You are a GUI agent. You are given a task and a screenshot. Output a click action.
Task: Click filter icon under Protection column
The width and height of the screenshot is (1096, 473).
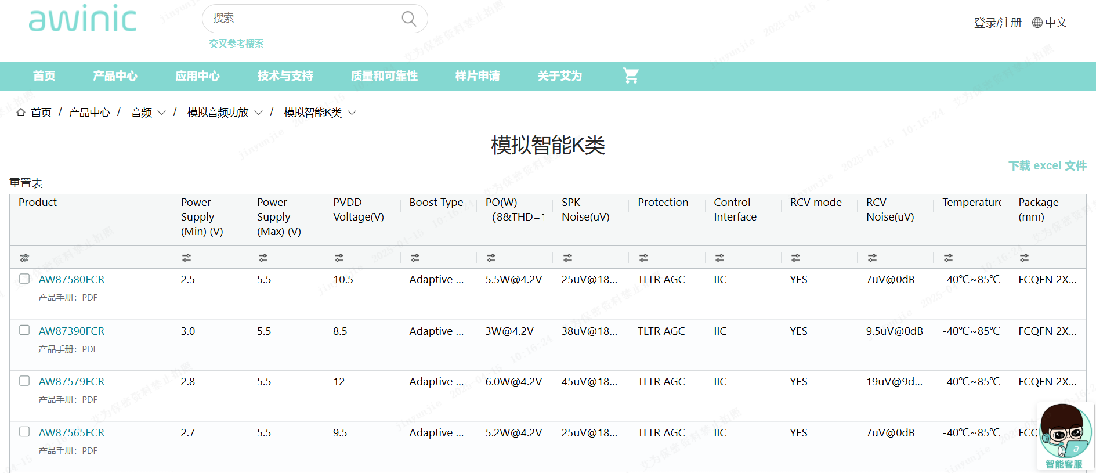(x=643, y=258)
